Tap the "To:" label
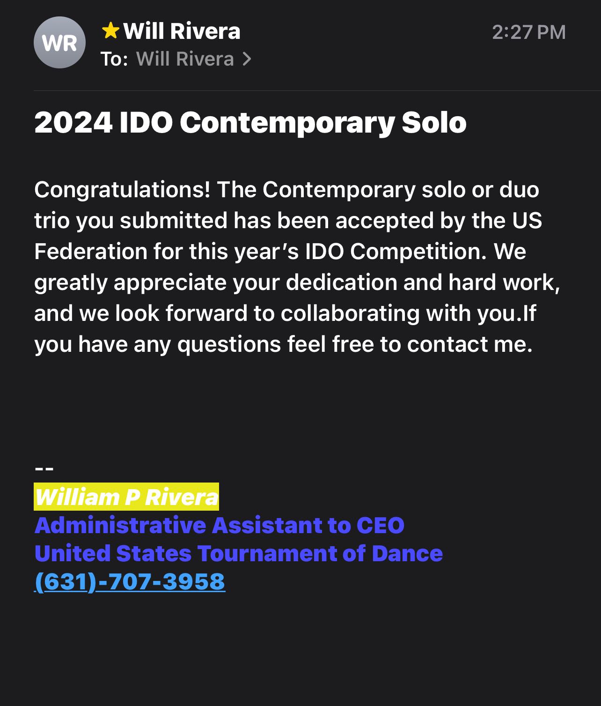 (x=114, y=59)
